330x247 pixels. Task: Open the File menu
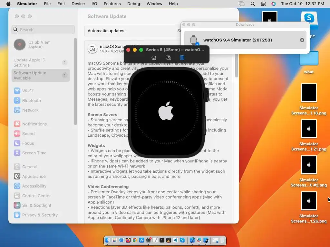pyautogui.click(x=47, y=4)
